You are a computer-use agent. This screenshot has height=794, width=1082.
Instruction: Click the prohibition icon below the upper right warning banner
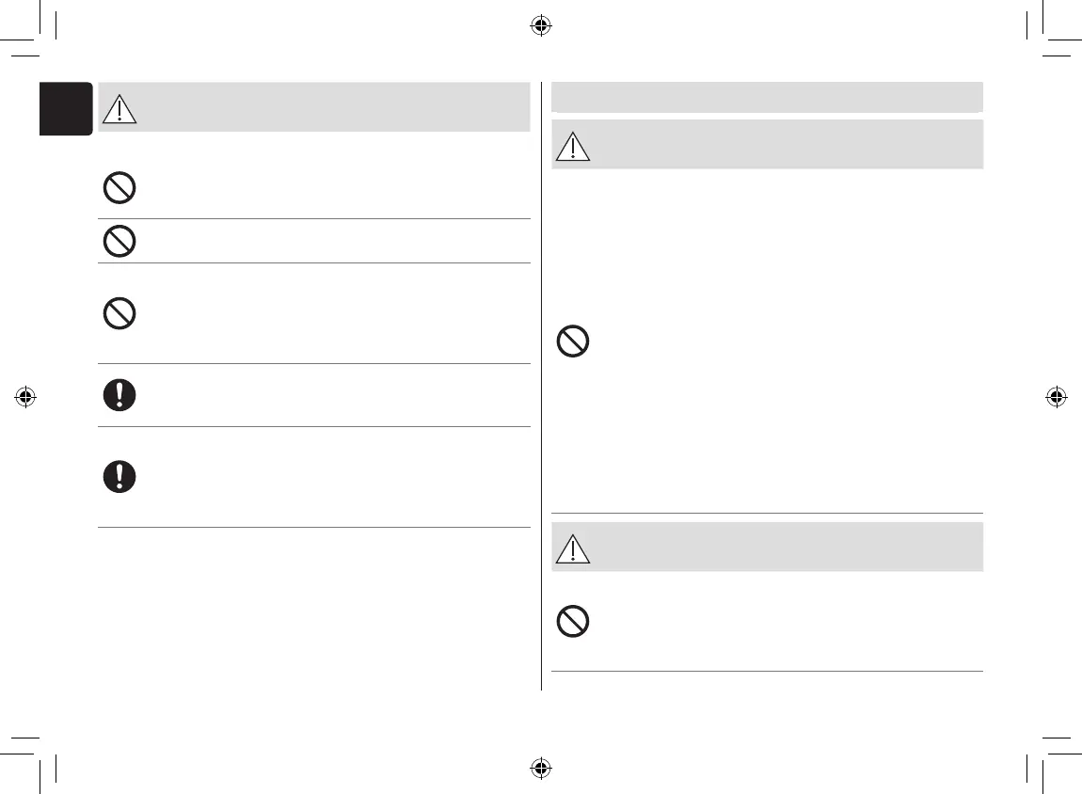point(573,341)
